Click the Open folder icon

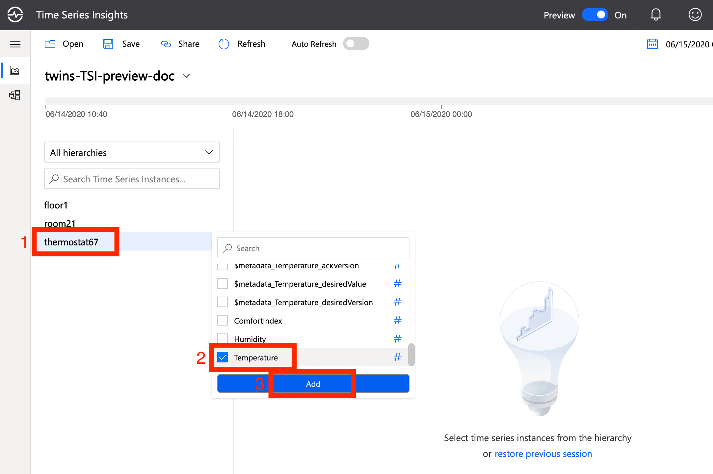pyautogui.click(x=50, y=44)
